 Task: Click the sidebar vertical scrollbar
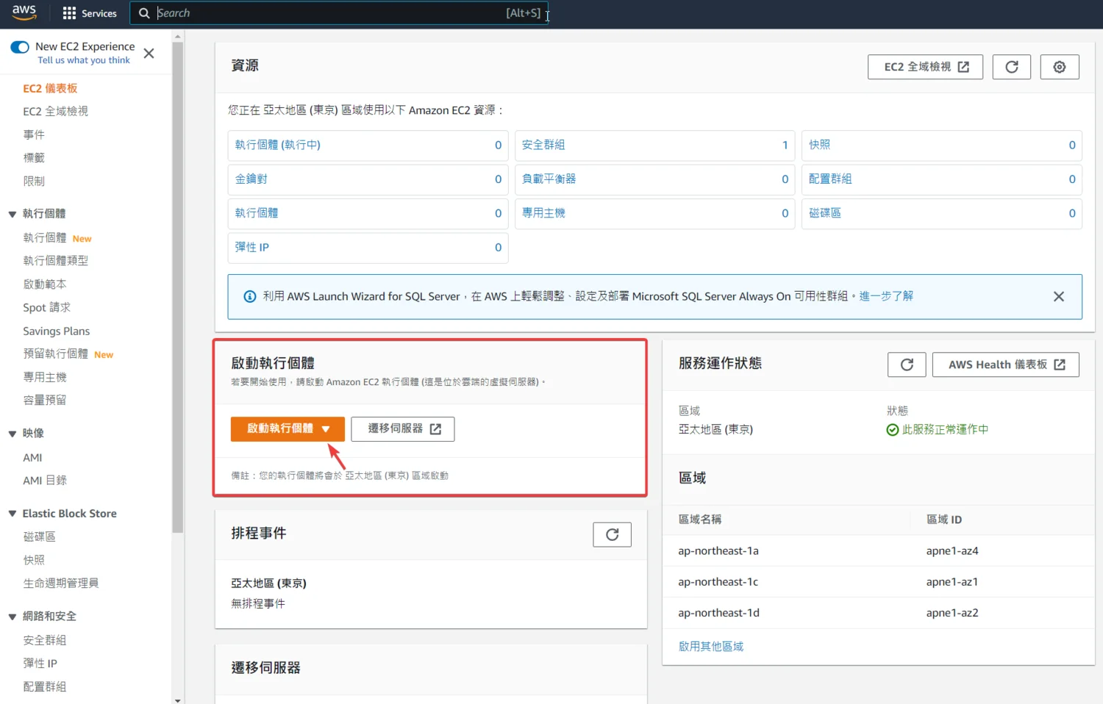[x=177, y=287]
